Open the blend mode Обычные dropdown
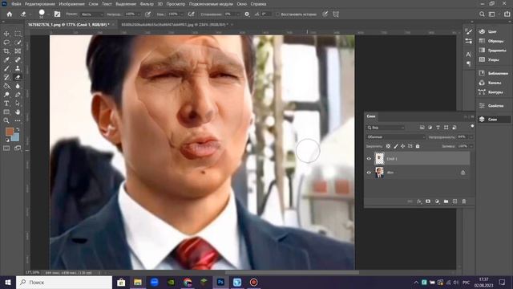Screen dimensions: 513x289 [x=395, y=137]
